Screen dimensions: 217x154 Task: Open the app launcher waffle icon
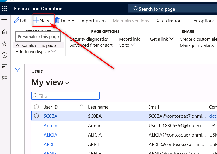pos(4,9)
